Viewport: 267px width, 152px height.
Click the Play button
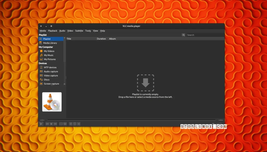pyautogui.click(x=41, y=124)
